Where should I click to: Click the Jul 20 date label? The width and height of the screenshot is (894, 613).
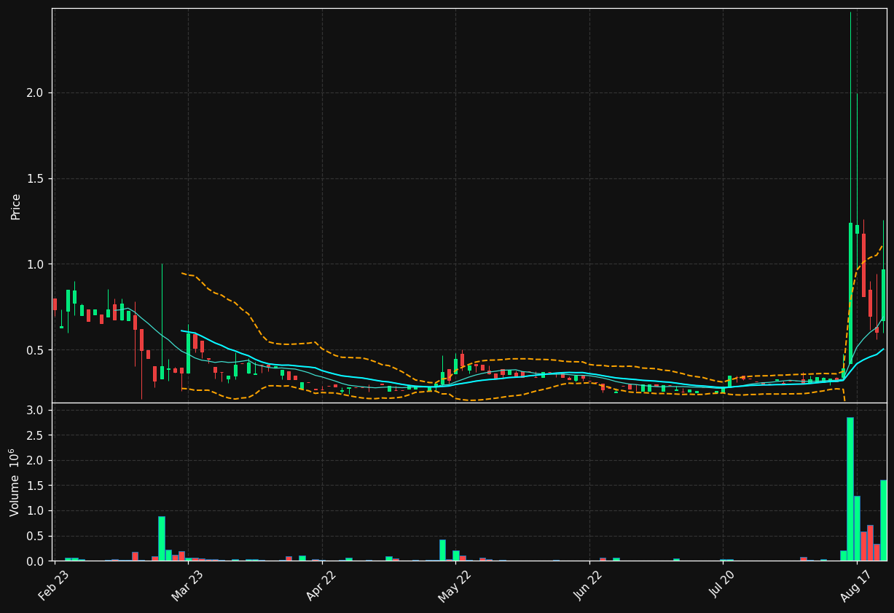723,585
